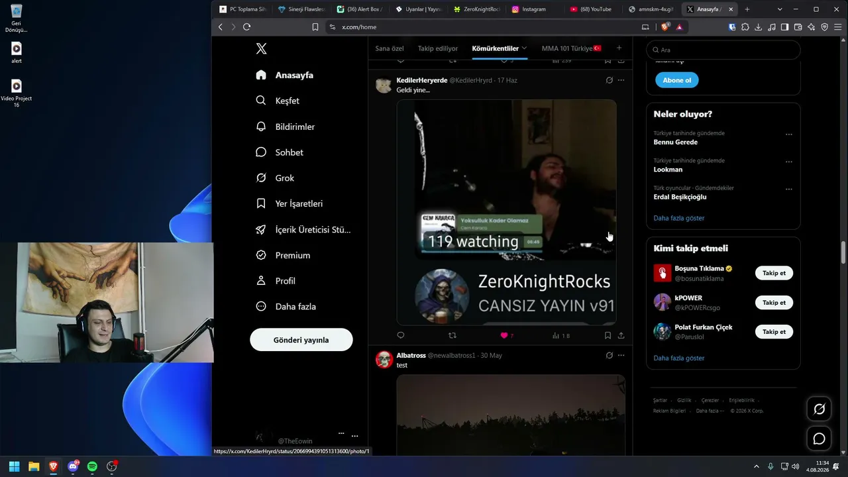Open Windows Start menu
This screenshot has width=848, height=477.
point(14,466)
